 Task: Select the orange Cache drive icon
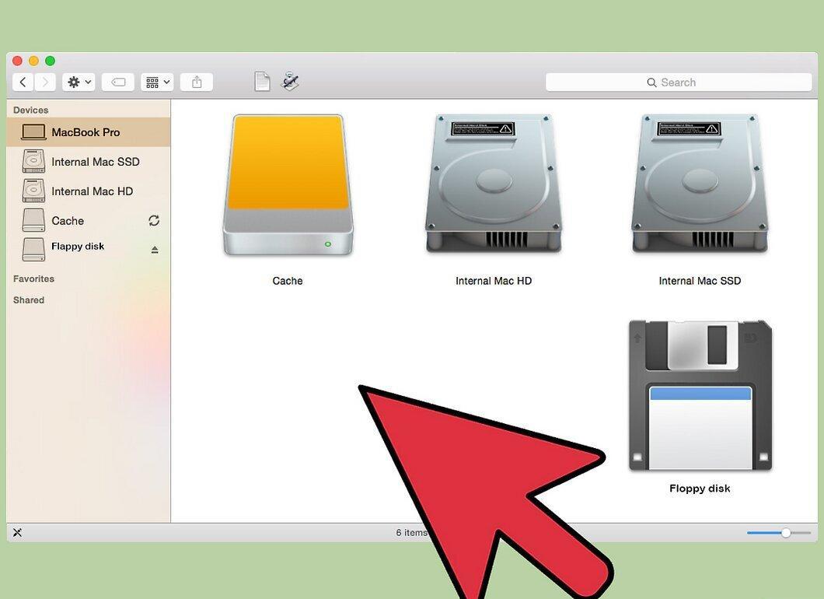click(x=288, y=185)
